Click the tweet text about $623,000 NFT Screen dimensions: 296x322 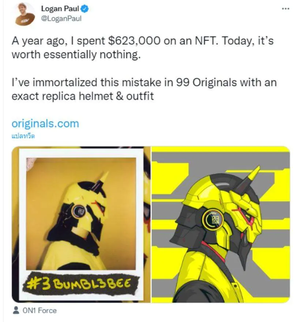(143, 48)
